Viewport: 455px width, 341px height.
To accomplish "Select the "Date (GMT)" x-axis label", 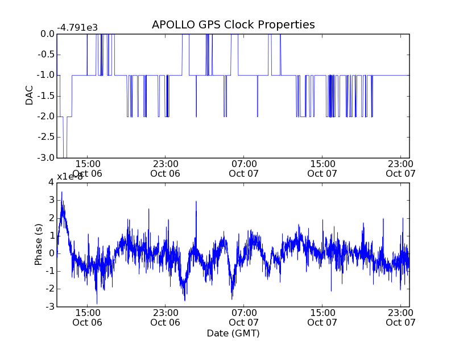I will 233,334.
